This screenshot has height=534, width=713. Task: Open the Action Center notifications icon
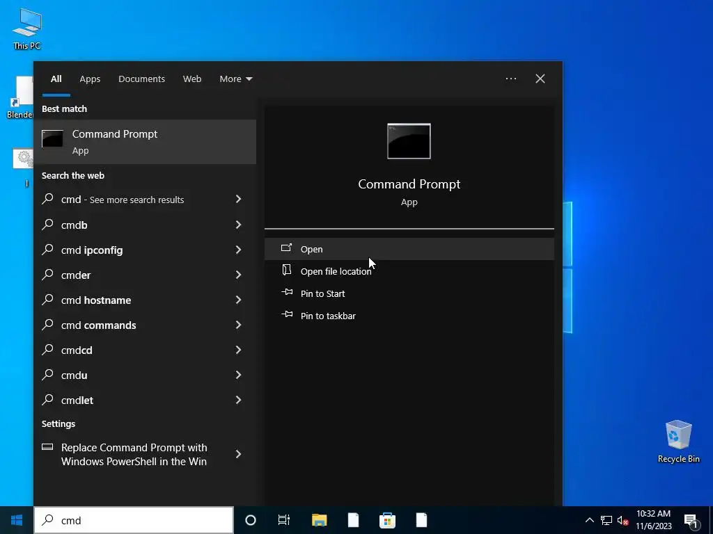coord(691,521)
